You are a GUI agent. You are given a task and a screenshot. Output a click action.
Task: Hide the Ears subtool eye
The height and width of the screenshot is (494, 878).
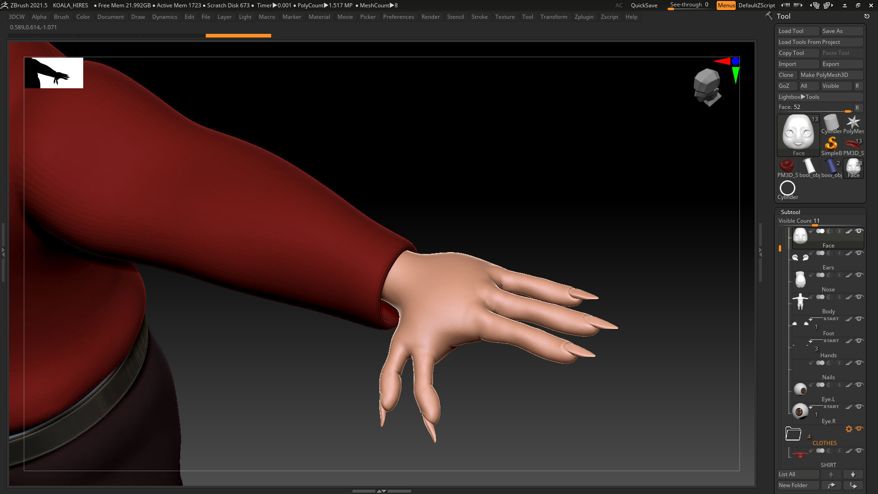tap(859, 253)
